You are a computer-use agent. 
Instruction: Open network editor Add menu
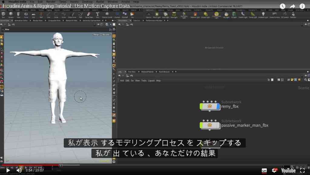122,81
